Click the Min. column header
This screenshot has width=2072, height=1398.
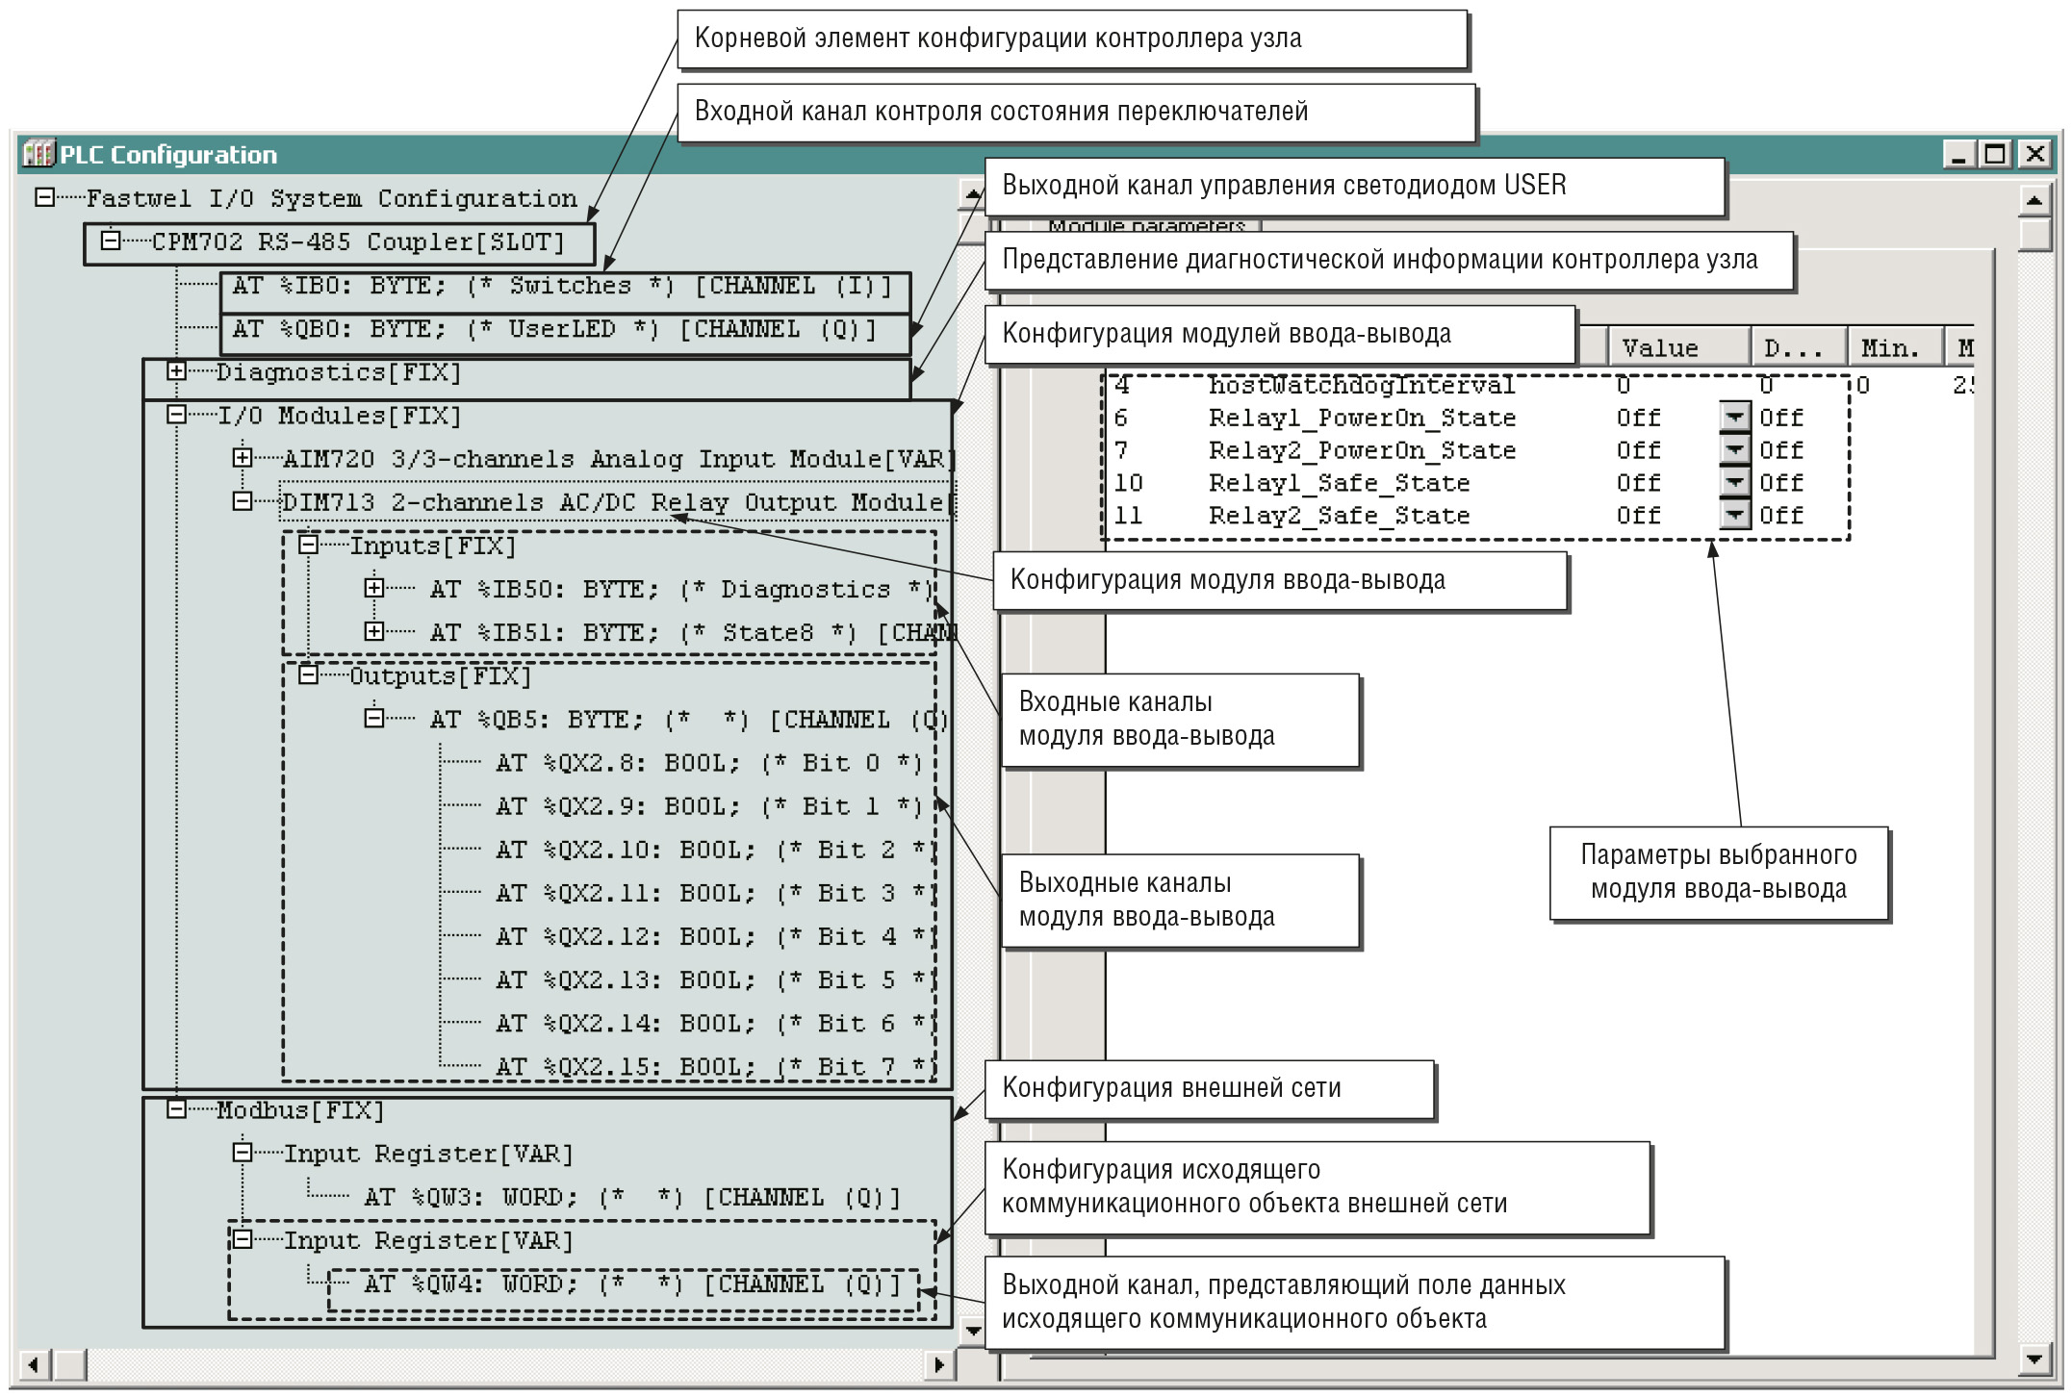pos(1895,347)
